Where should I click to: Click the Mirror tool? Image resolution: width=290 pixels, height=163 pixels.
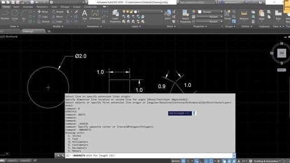[x=58, y=17]
